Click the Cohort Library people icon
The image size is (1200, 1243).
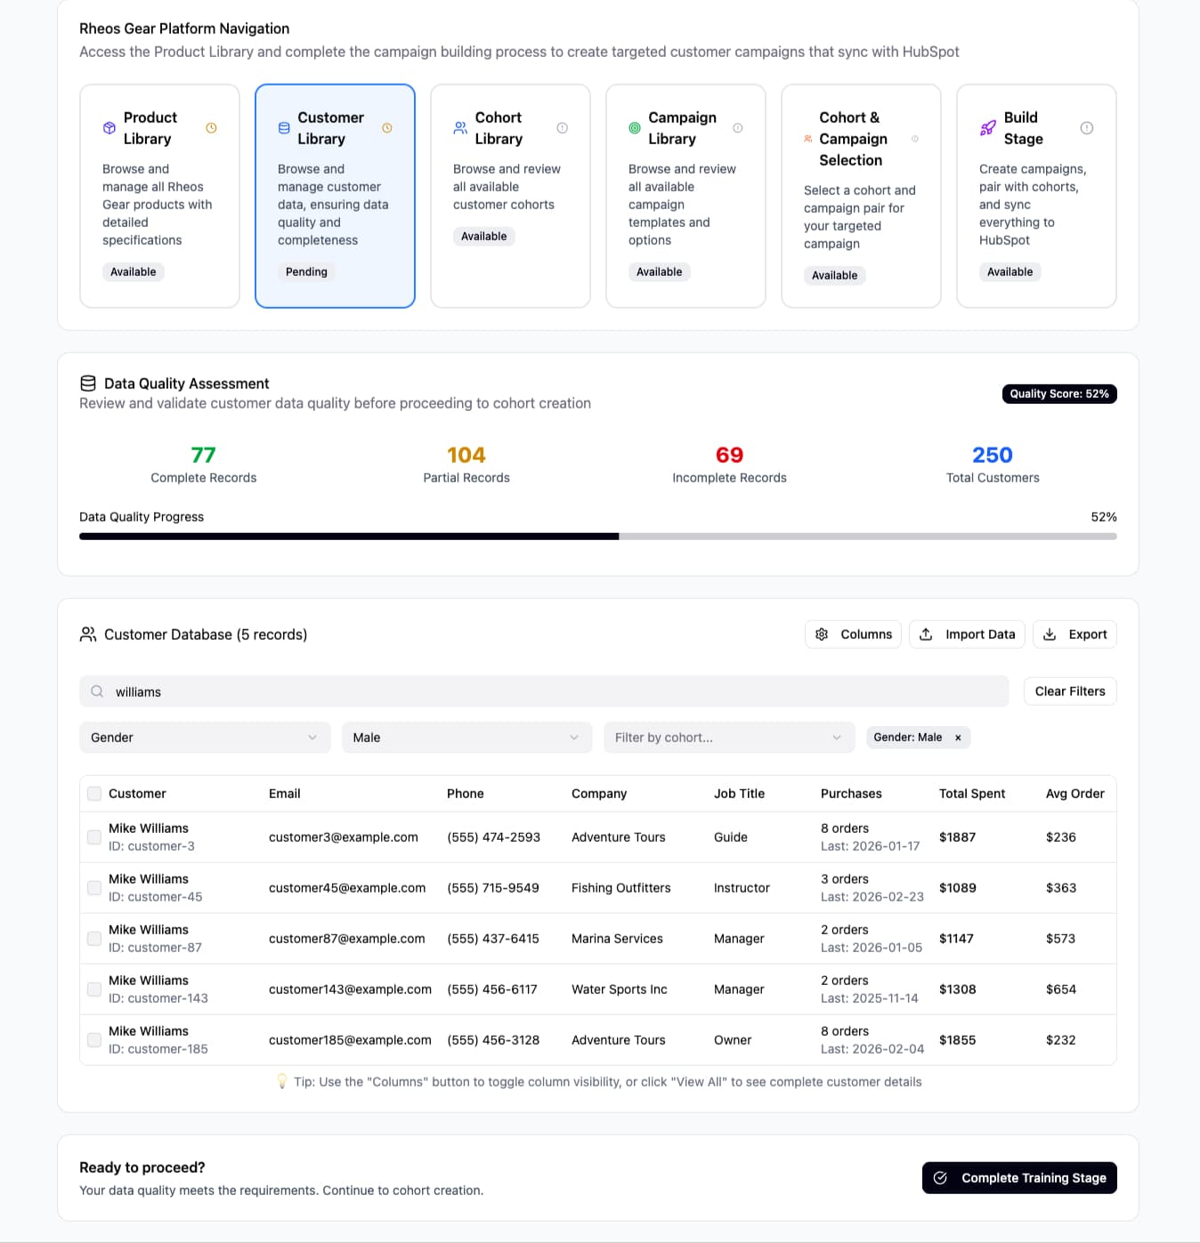tap(460, 127)
